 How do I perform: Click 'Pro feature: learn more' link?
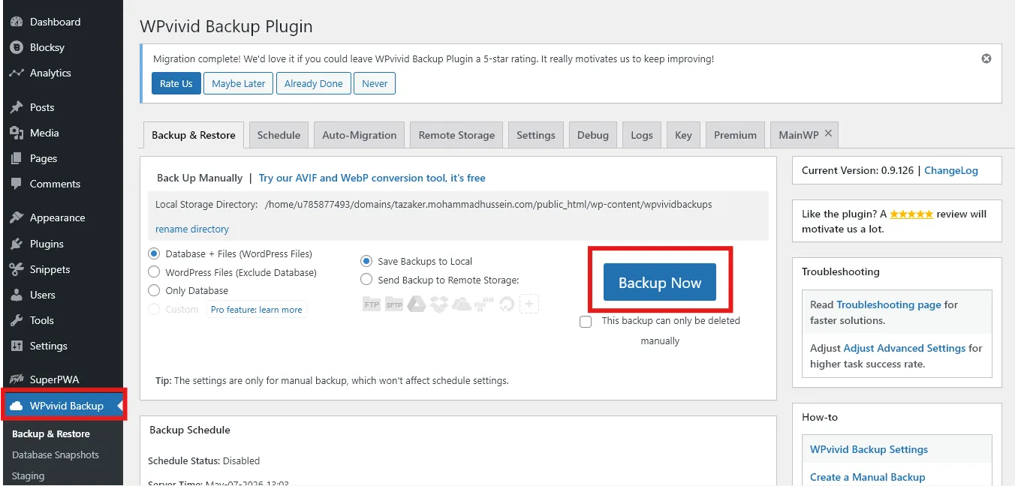[257, 309]
